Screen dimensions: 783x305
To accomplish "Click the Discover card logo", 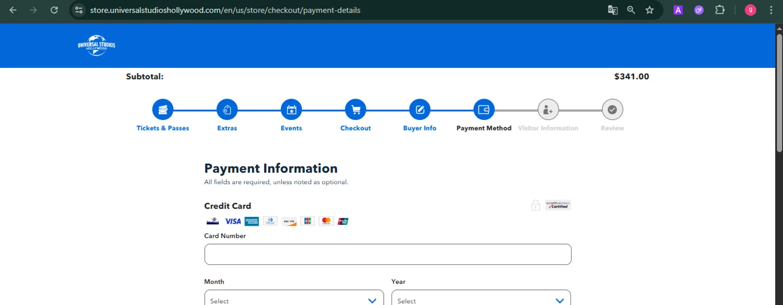I will pos(289,221).
